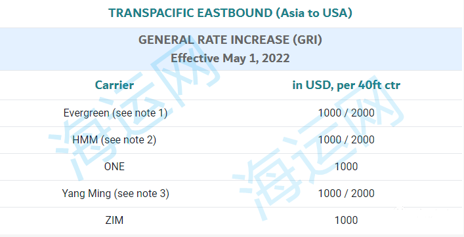Click the USD per 40ft ctr header
Image resolution: width=464 pixels, height=237 pixels.
tap(347, 85)
